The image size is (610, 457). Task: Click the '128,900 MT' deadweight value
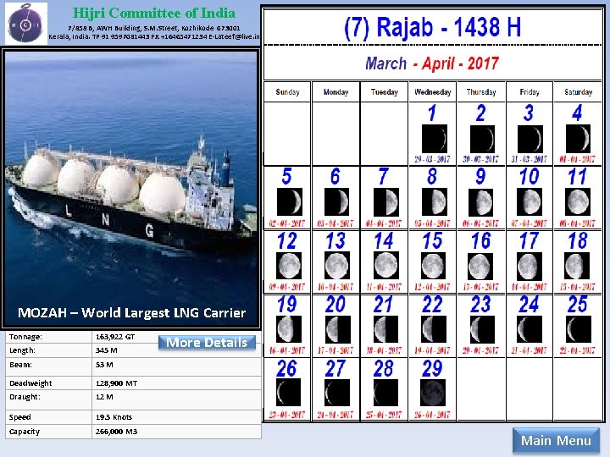[116, 383]
